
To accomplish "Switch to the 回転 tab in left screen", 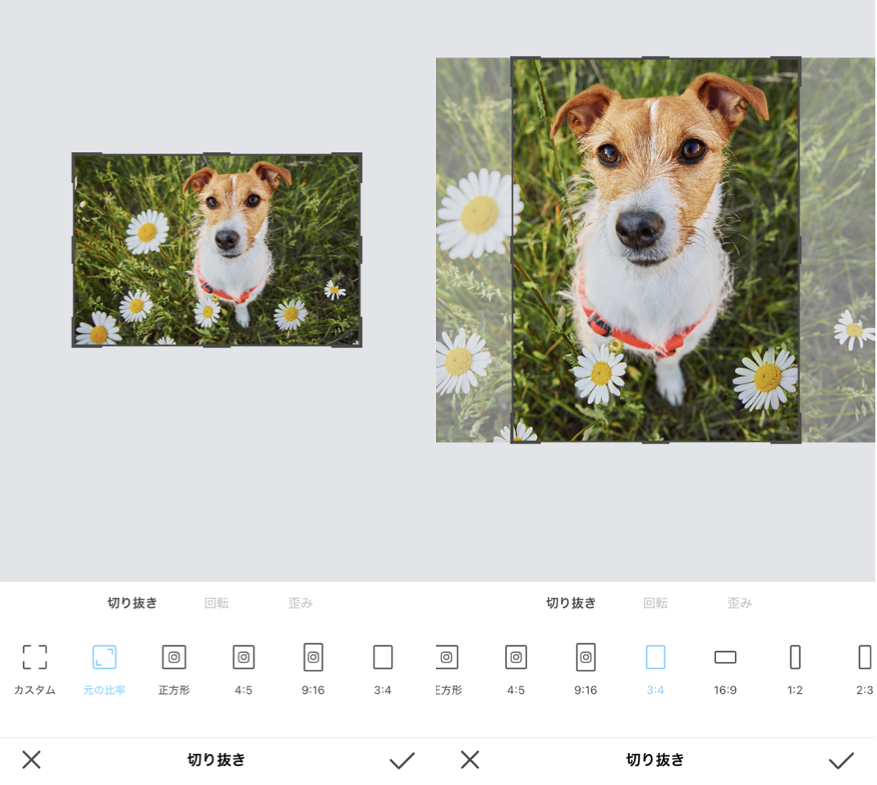I will (217, 604).
